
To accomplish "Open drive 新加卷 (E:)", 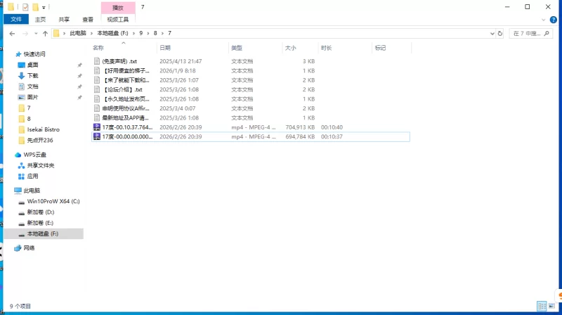I will click(x=40, y=223).
